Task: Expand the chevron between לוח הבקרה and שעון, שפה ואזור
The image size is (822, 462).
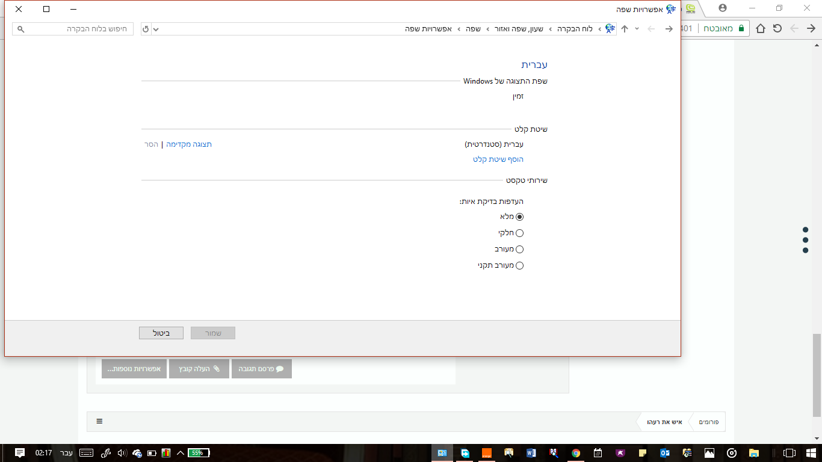Action: 550,29
